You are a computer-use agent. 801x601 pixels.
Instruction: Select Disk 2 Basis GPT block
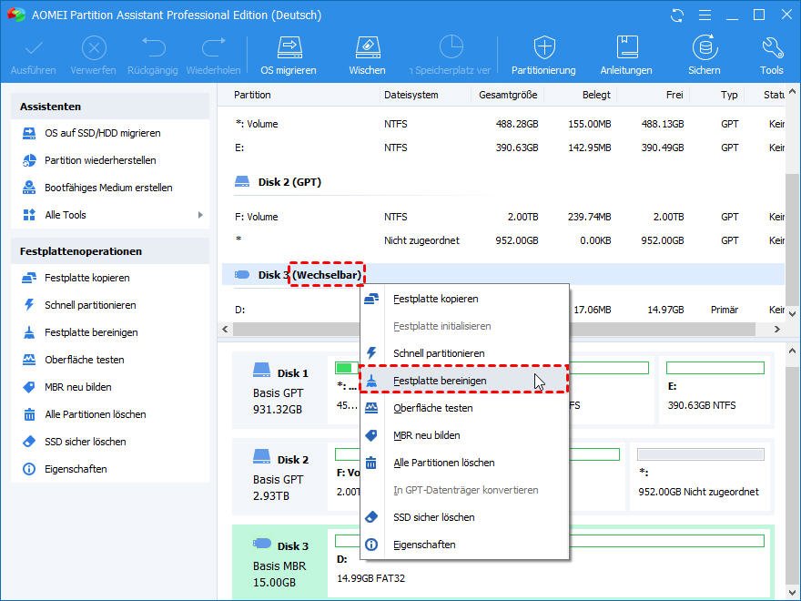280,475
